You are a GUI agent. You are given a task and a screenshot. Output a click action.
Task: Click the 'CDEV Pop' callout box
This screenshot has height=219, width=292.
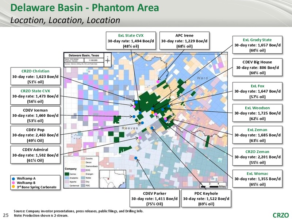pos(35,135)
